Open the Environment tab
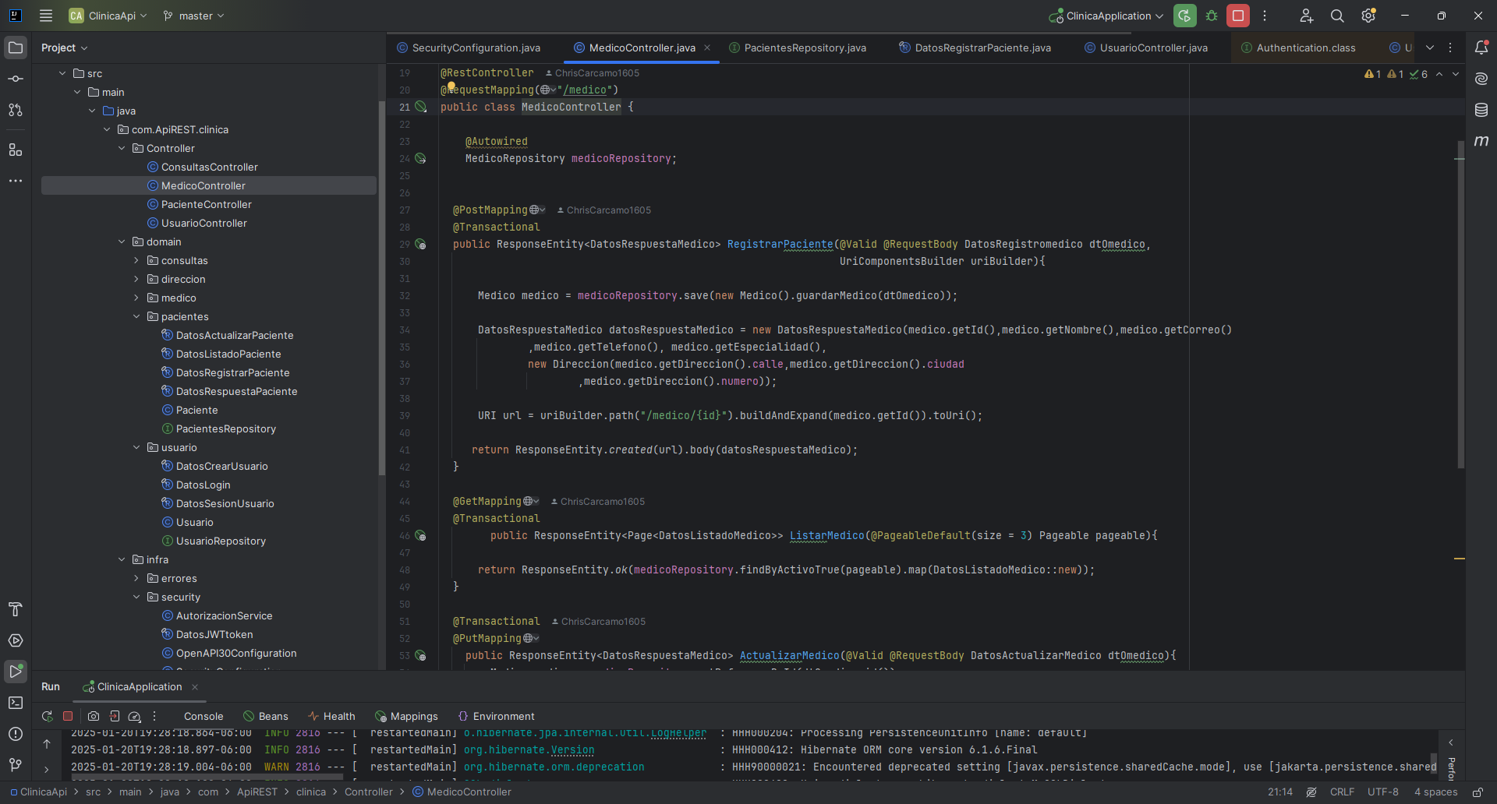Viewport: 1497px width, 804px height. [x=496, y=716]
